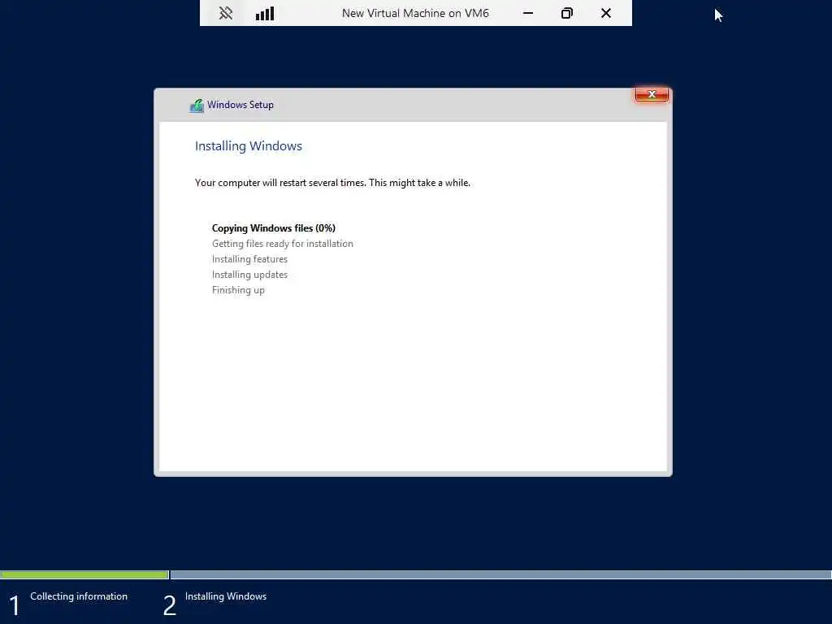Image resolution: width=832 pixels, height=624 pixels.
Task: Click 'Your computer will restart several times' text
Action: coord(332,183)
